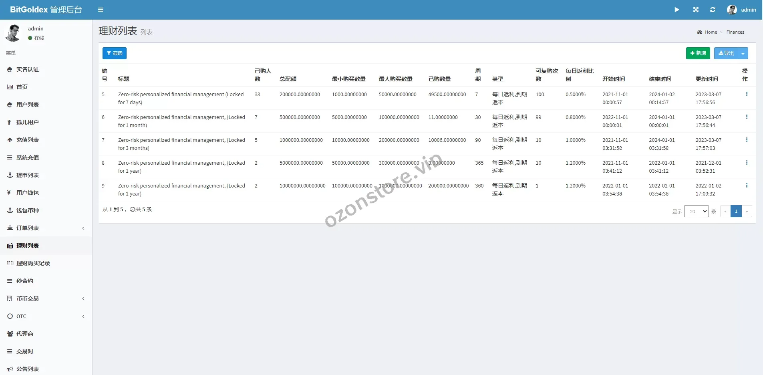Image resolution: width=763 pixels, height=375 pixels.
Task: Click the 导出 export button
Action: point(726,53)
